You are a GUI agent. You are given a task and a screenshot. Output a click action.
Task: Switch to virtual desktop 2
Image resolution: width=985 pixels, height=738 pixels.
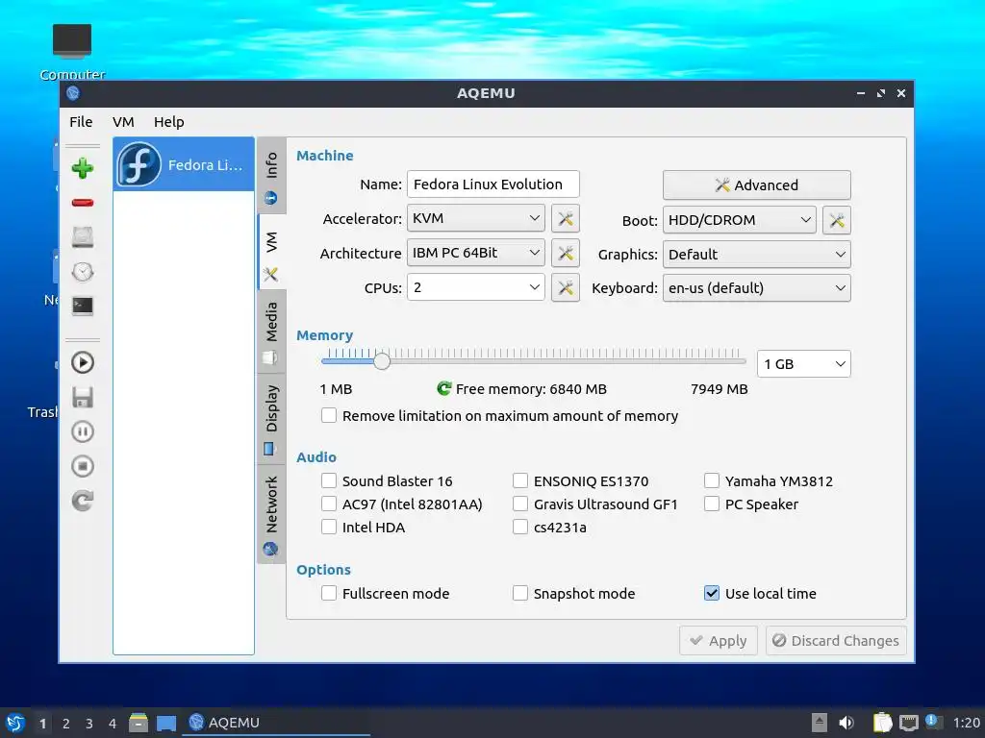(x=66, y=724)
